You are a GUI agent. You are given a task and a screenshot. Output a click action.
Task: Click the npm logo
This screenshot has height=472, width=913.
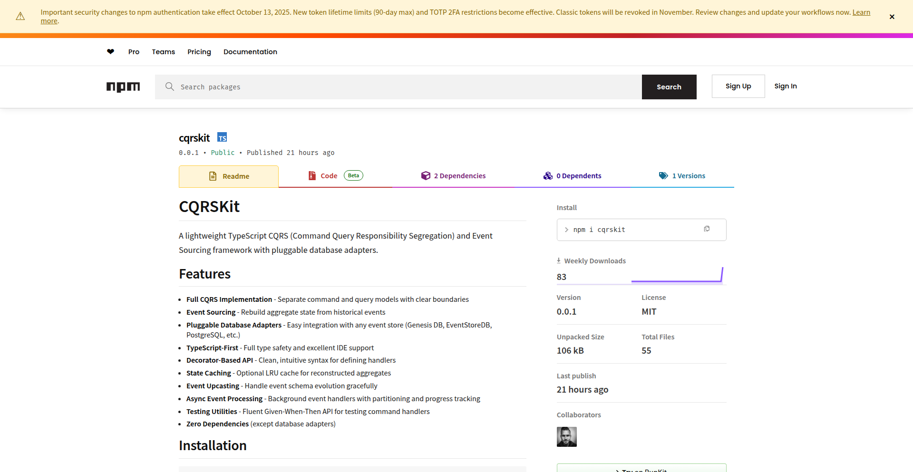[x=123, y=87]
